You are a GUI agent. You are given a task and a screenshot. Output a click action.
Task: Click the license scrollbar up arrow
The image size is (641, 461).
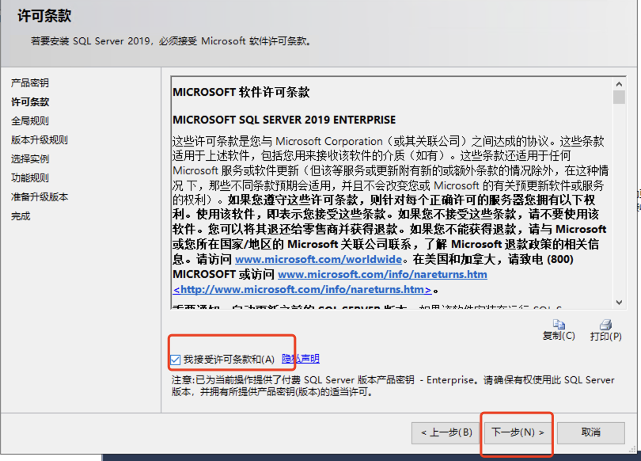click(619, 82)
